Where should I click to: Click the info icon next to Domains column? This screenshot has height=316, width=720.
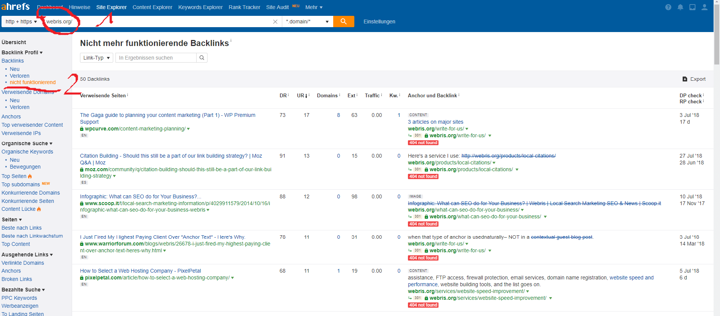(340, 95)
